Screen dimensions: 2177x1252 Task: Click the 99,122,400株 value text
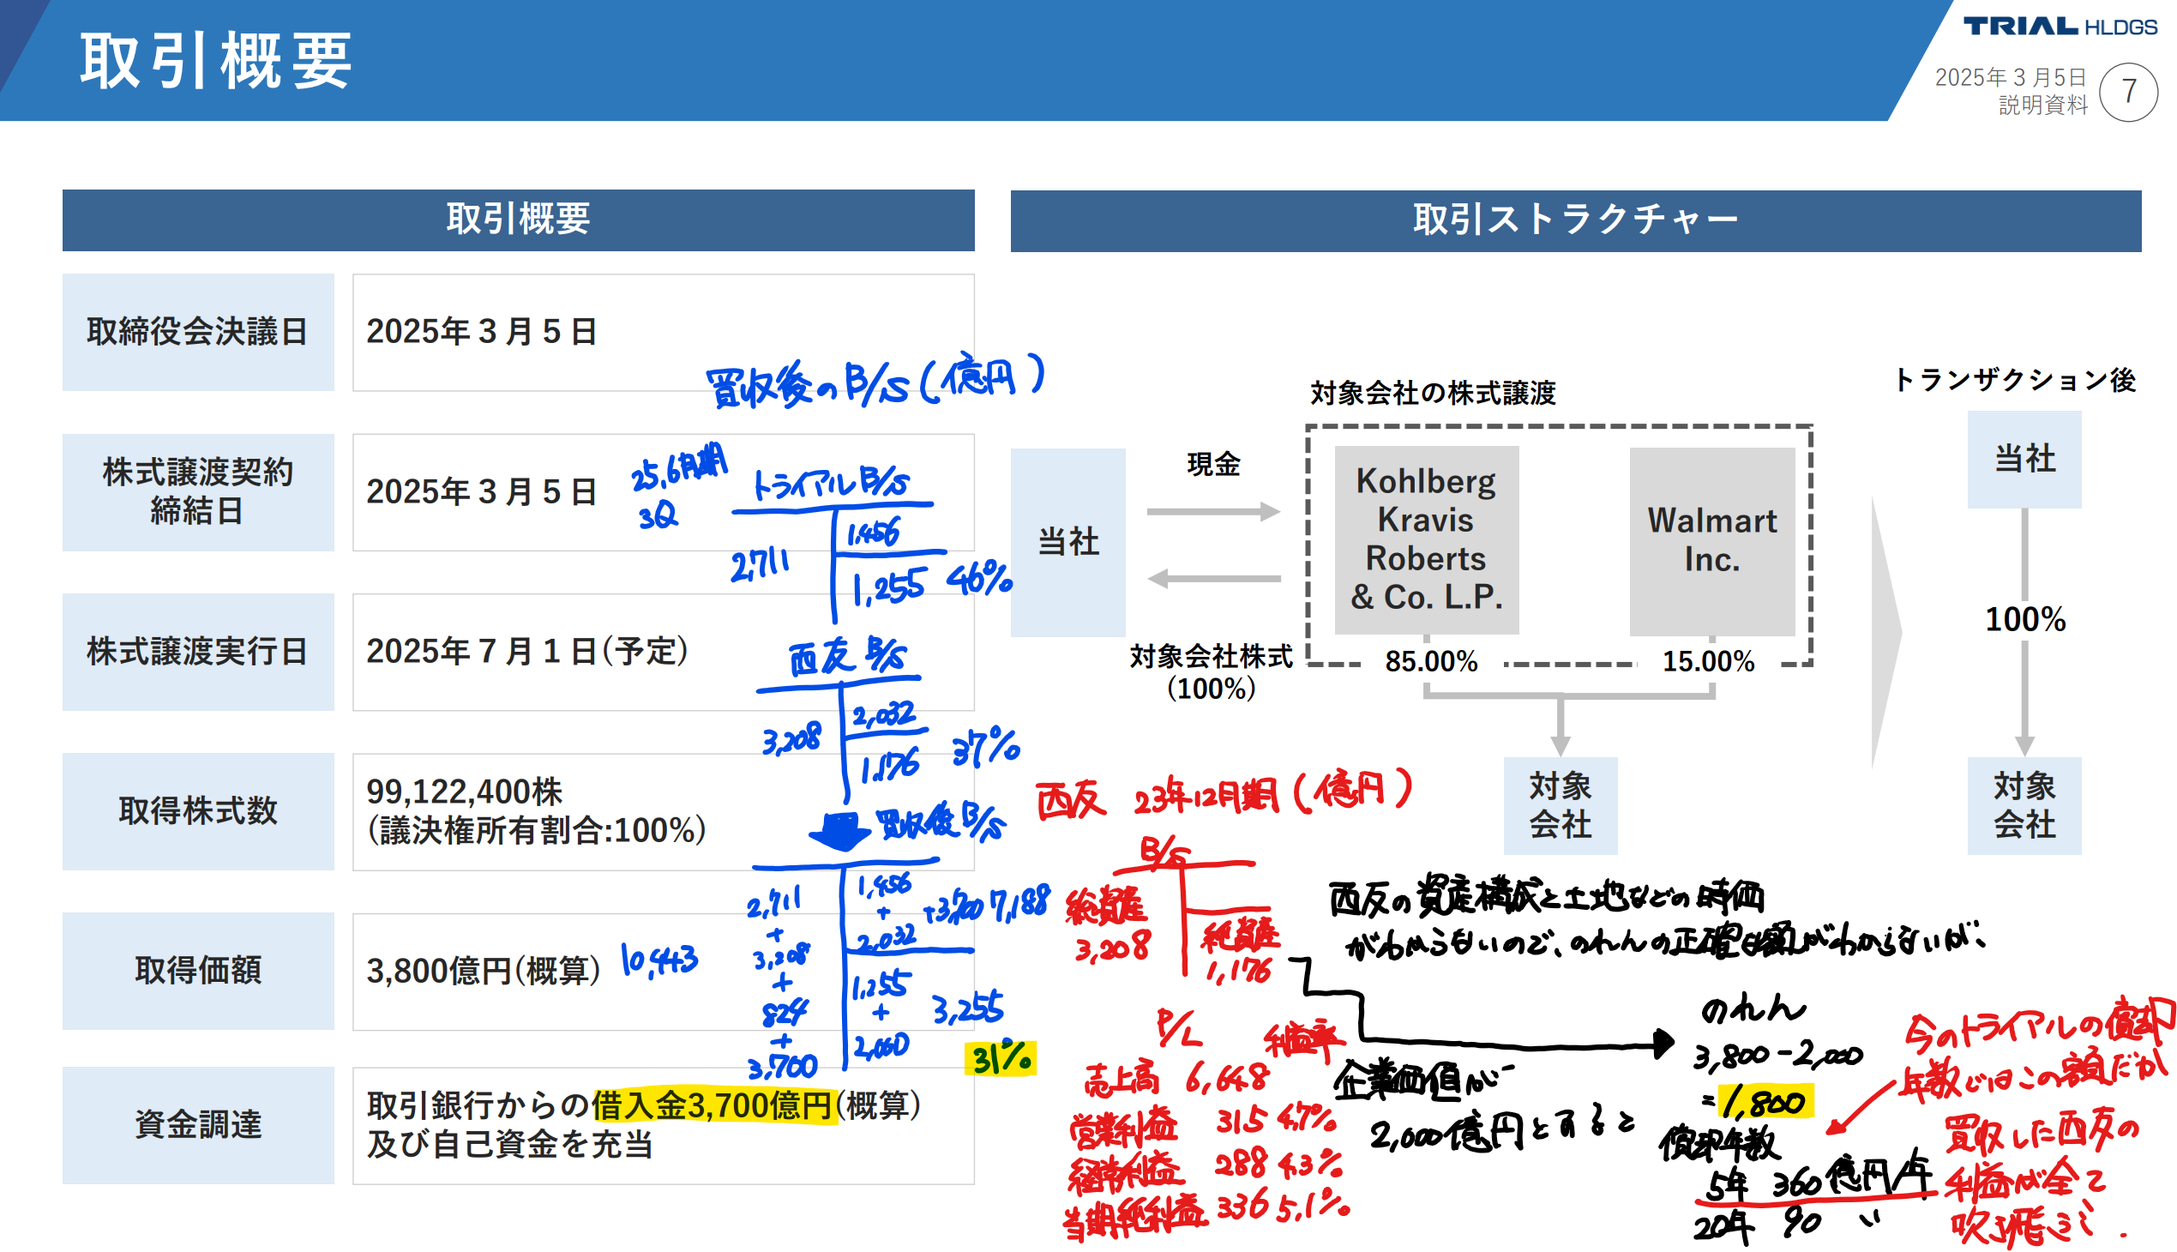point(464,792)
